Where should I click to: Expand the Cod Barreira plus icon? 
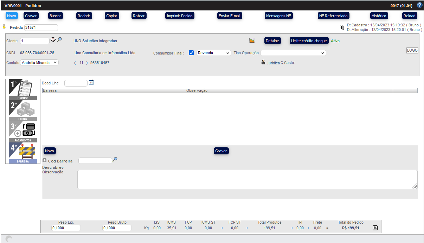[x=44, y=161]
